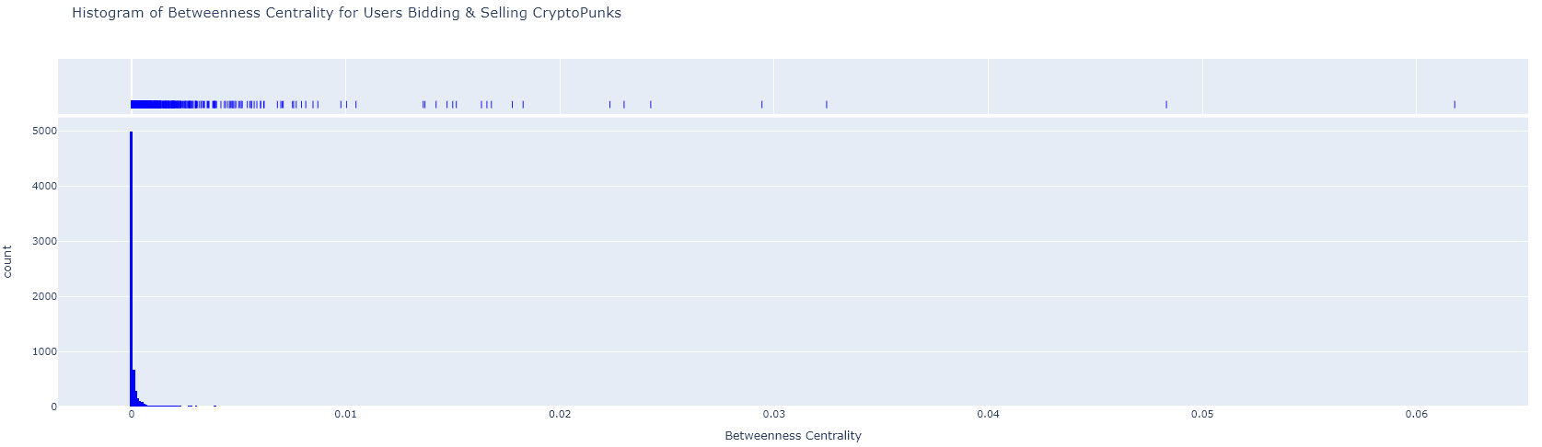Click the second-tallest histogram bar
The height and width of the screenshot is (447, 1542).
[134, 388]
